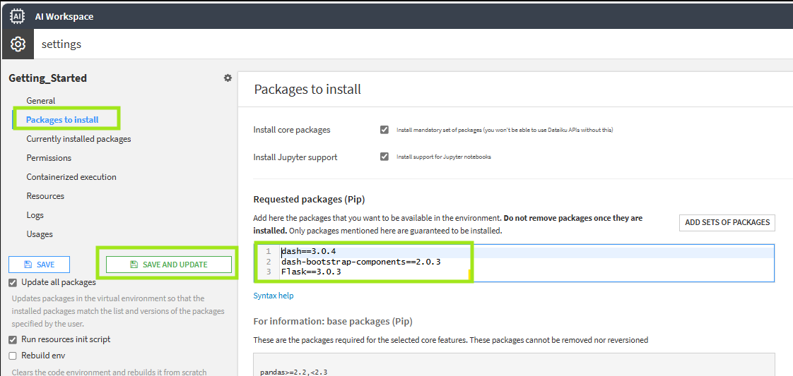Open the Resources section

click(45, 196)
